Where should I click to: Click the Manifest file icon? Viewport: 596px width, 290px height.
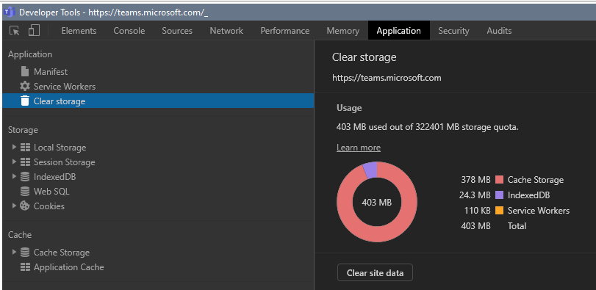click(x=25, y=71)
